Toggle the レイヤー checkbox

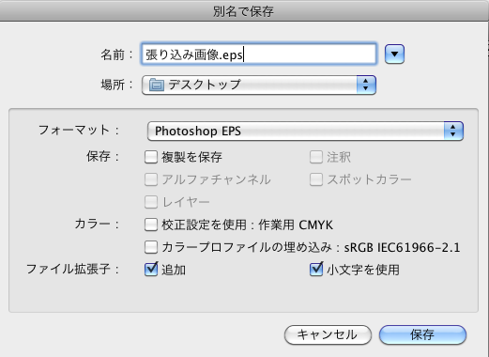(x=151, y=202)
